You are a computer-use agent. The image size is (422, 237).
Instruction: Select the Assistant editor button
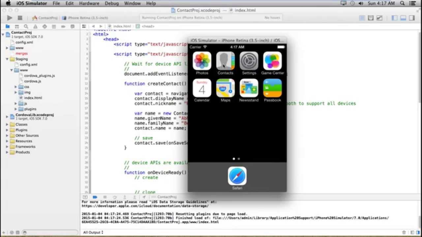point(371,18)
